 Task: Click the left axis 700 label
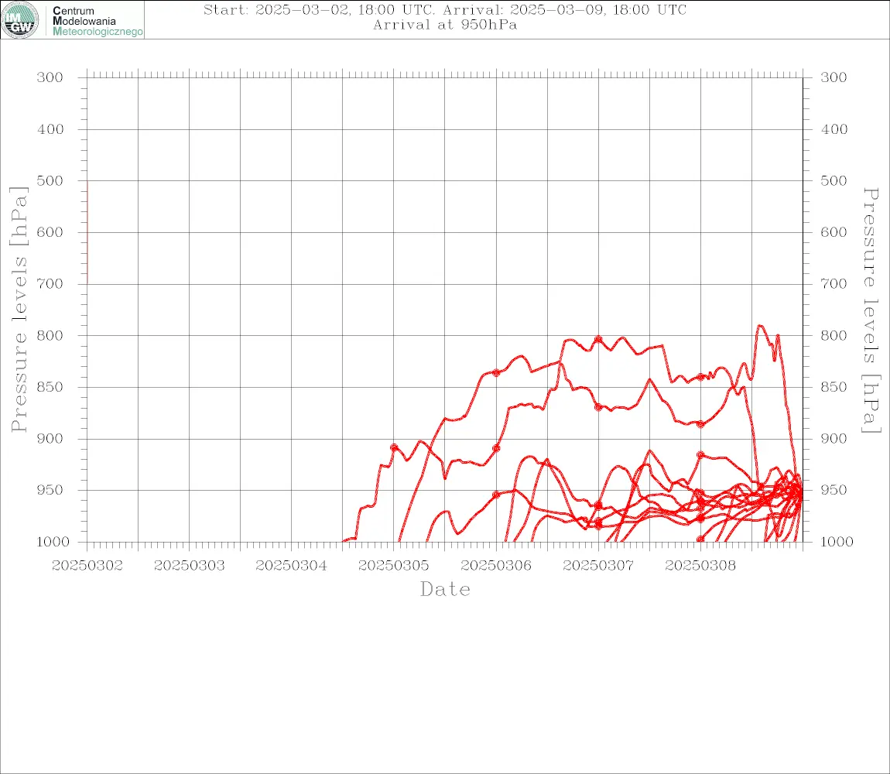click(50, 283)
